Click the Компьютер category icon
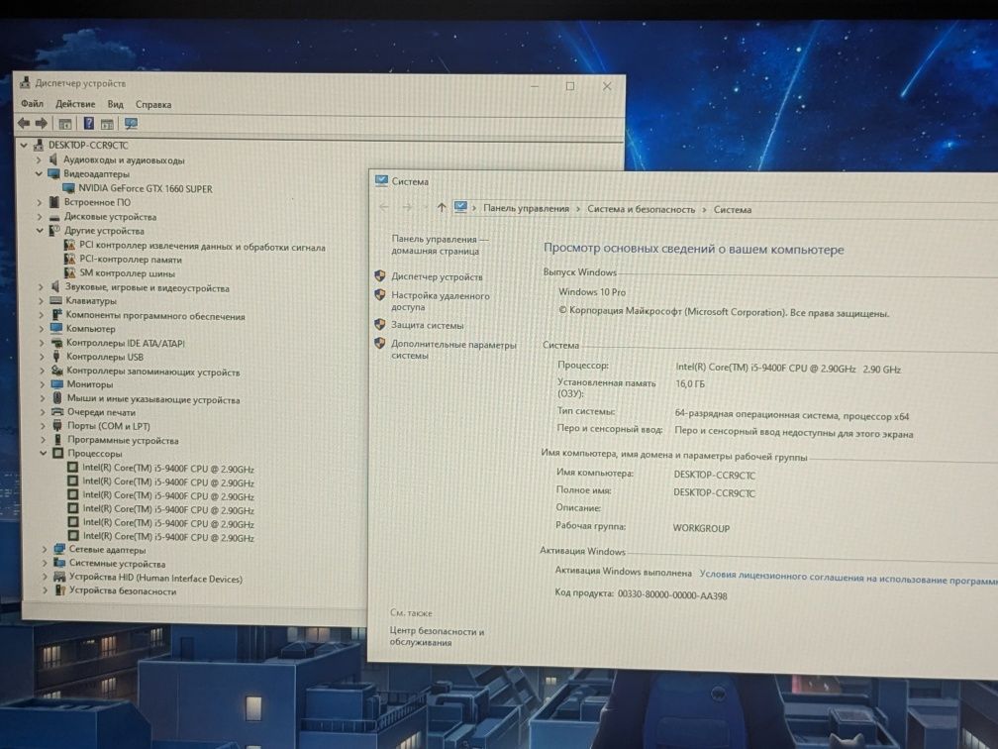Image resolution: width=998 pixels, height=749 pixels. (x=56, y=329)
